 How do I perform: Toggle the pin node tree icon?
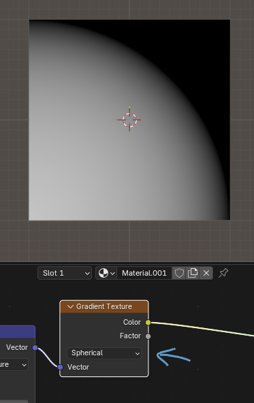coord(223,273)
